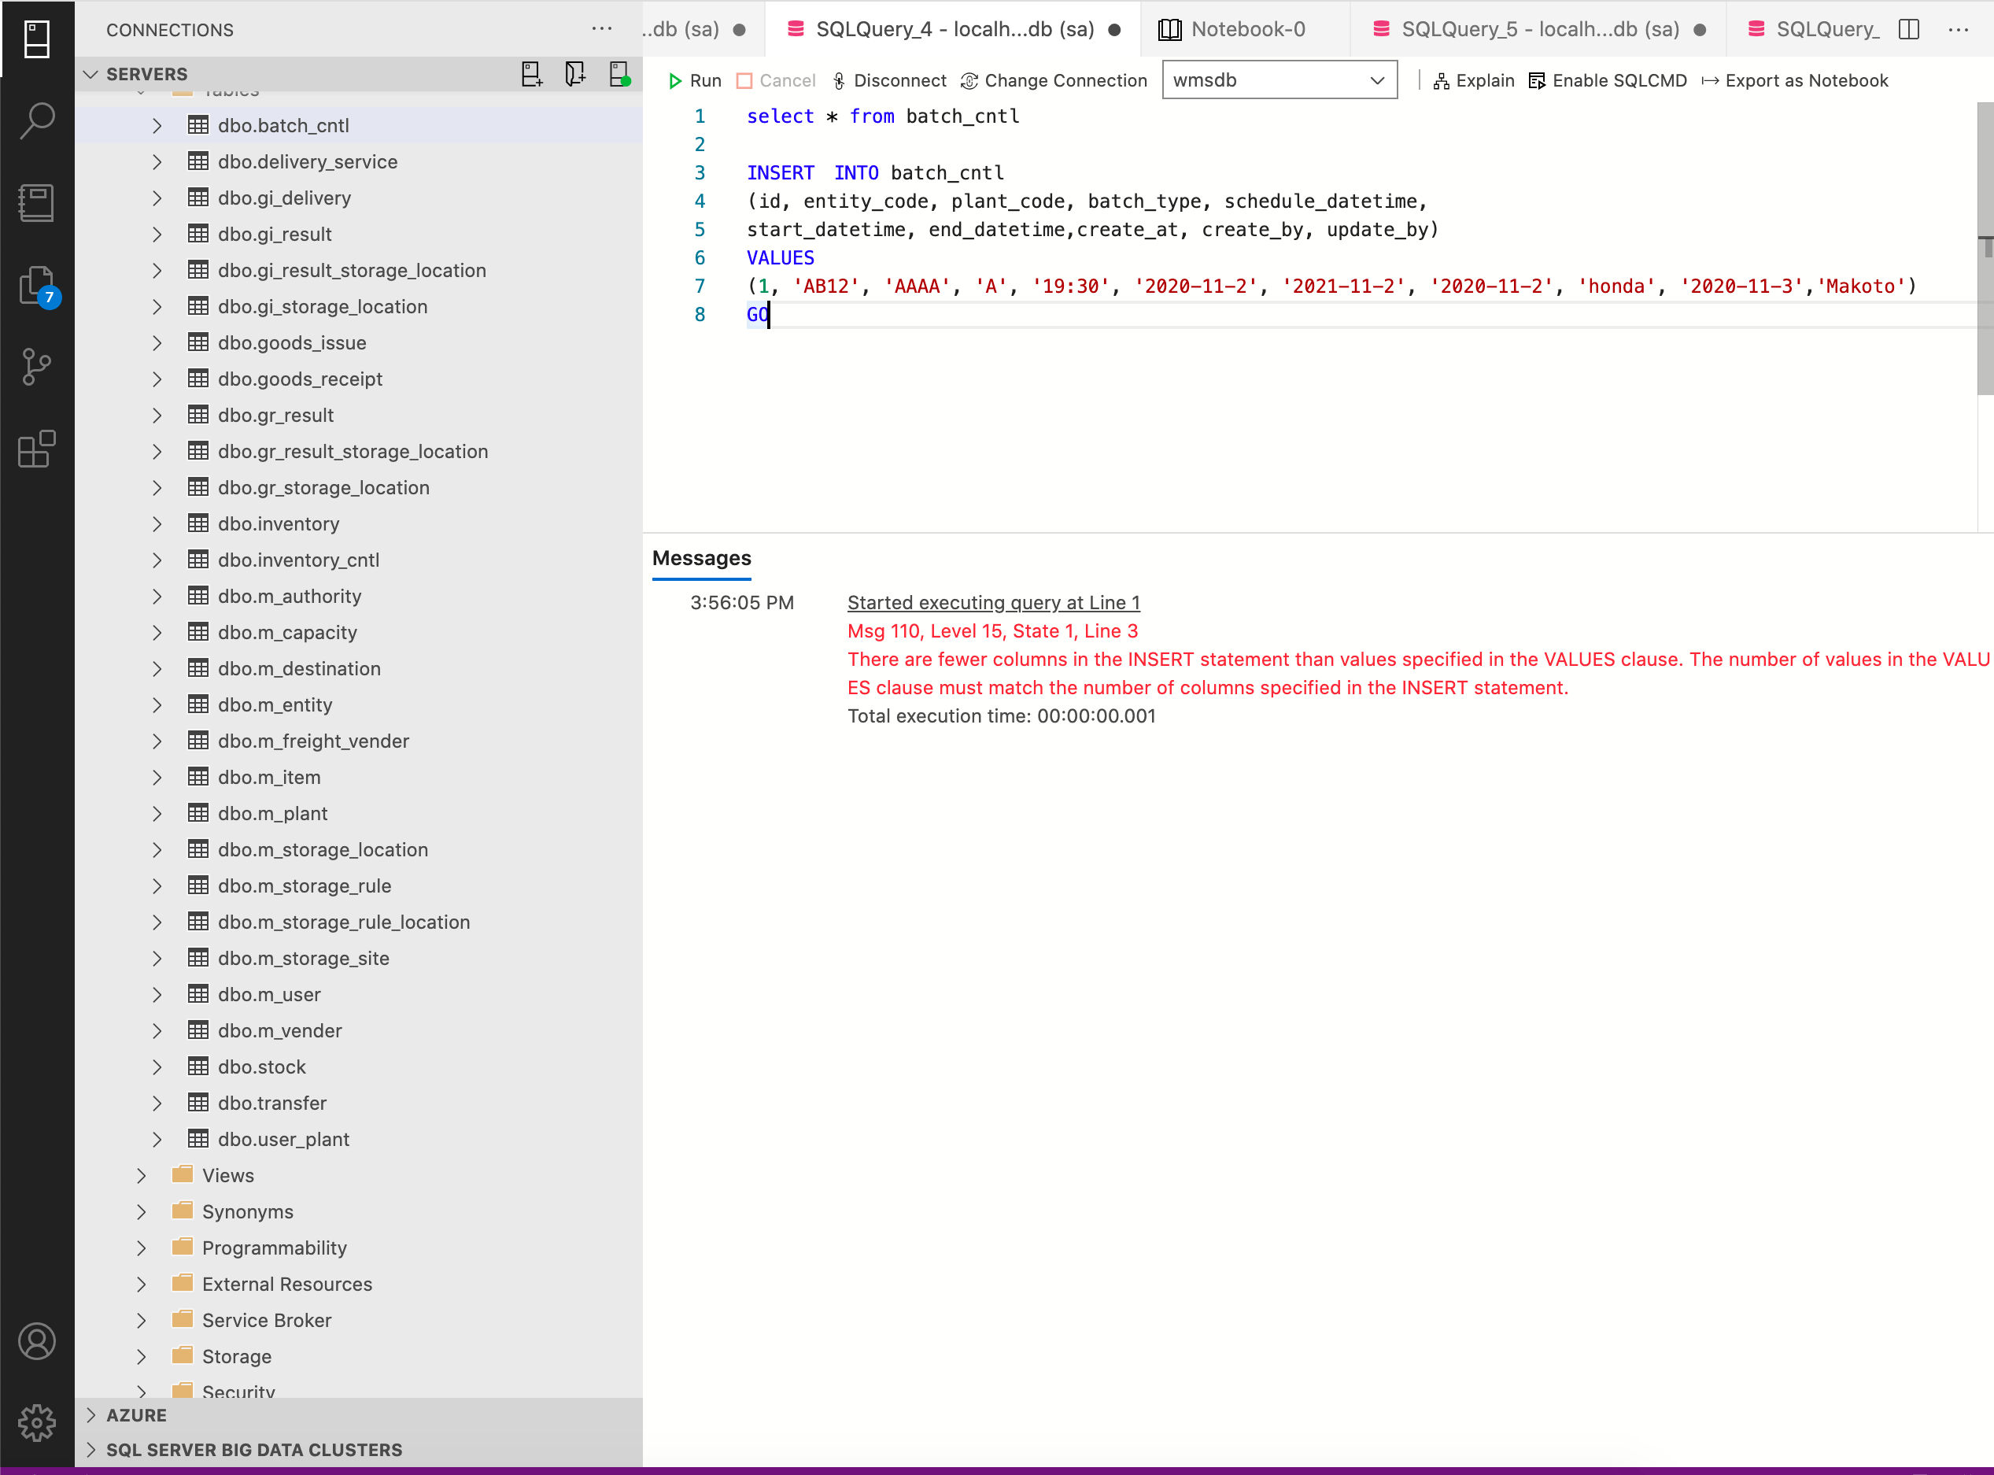1994x1475 pixels.
Task: Open the wmsdb database dropdown
Action: pos(1278,80)
